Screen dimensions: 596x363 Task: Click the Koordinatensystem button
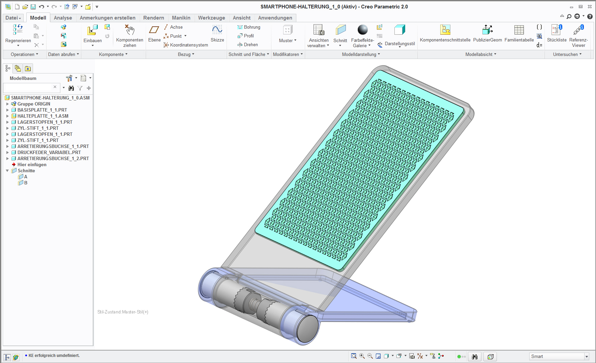(x=186, y=45)
